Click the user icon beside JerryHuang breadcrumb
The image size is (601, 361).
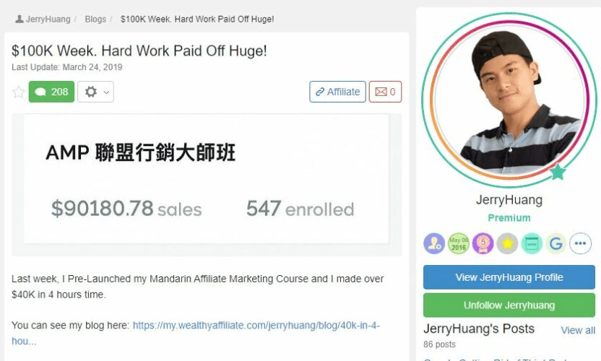pos(20,19)
